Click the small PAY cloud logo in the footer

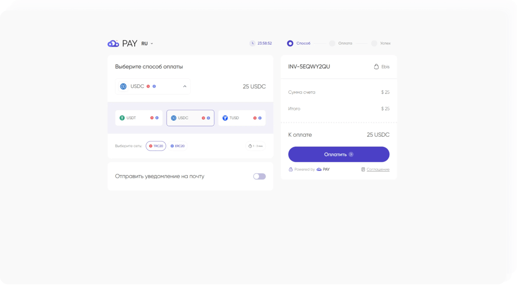(323, 169)
